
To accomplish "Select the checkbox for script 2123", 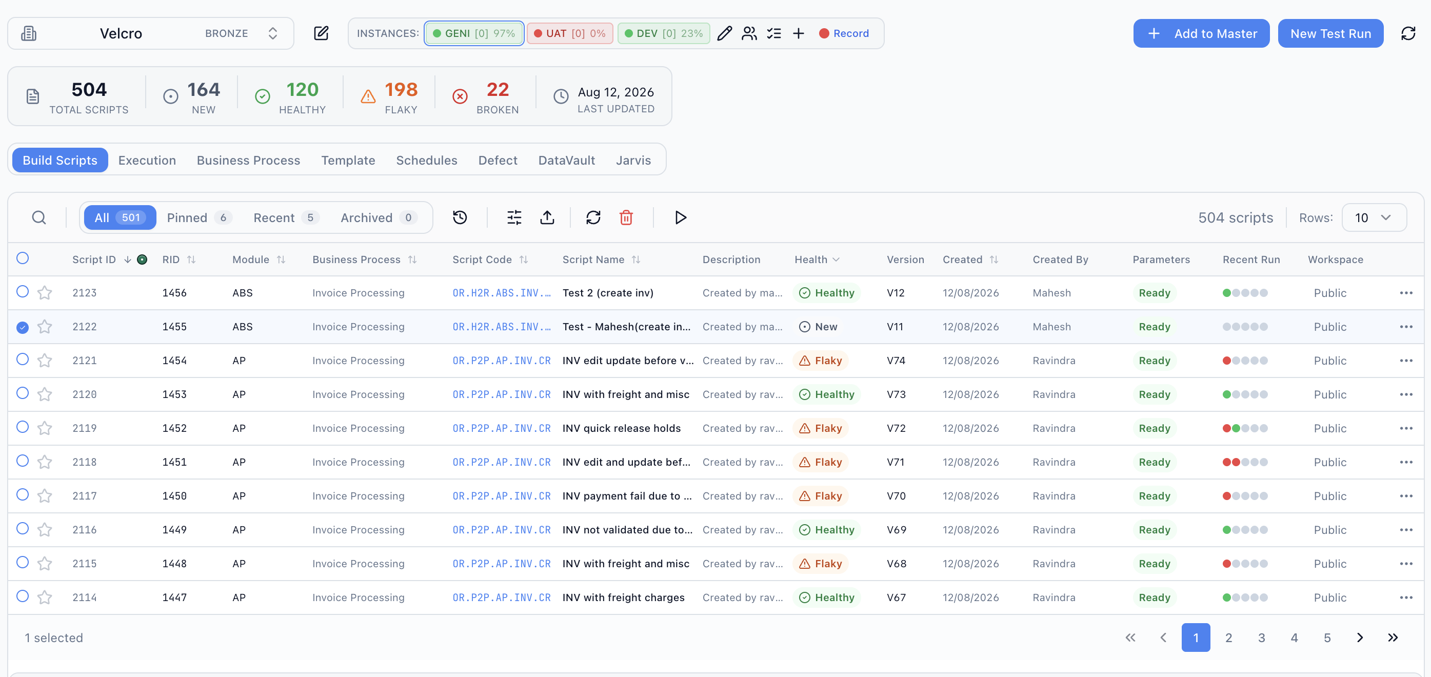I will [x=22, y=291].
